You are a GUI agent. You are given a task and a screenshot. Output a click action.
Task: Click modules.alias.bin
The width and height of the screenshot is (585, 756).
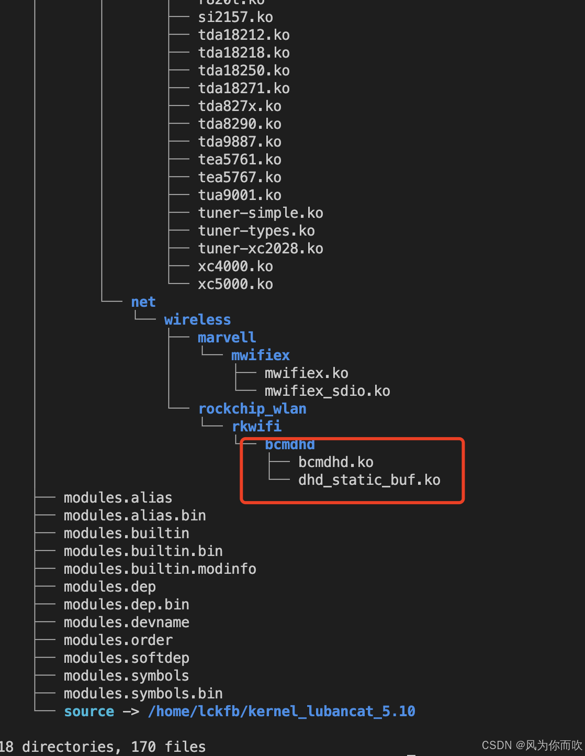click(x=134, y=516)
